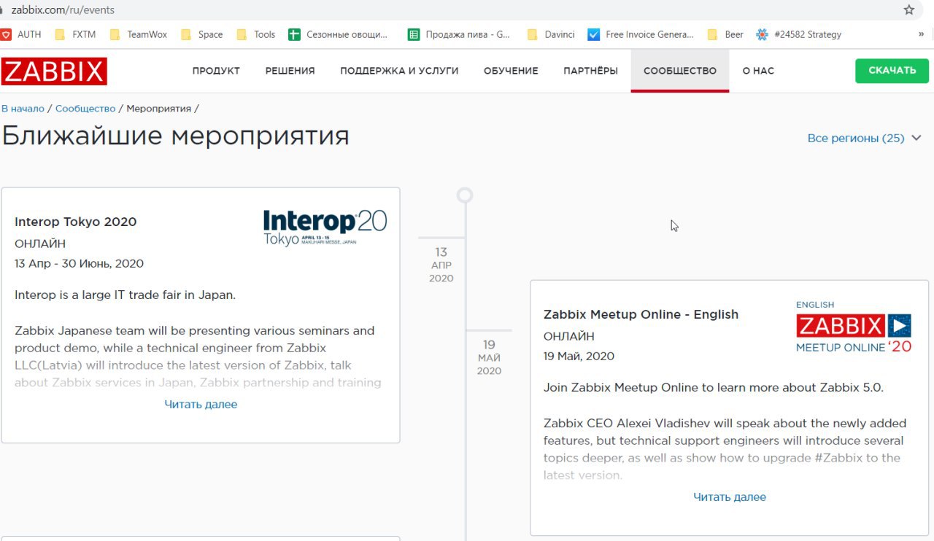Click ОНЛАЙН label in Zabbix Meetup card
934x541 pixels.
(x=568, y=336)
